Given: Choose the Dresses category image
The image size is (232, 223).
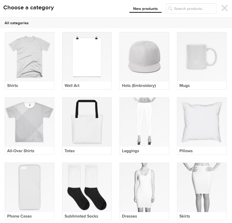Looking at the screenshot, I should point(144,187).
